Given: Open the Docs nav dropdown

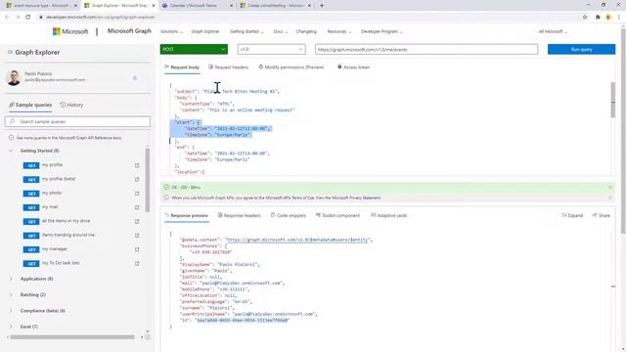Looking at the screenshot, I should click(x=281, y=31).
